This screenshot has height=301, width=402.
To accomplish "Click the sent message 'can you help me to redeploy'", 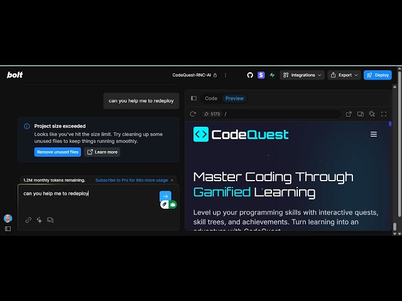I will 141,101.
